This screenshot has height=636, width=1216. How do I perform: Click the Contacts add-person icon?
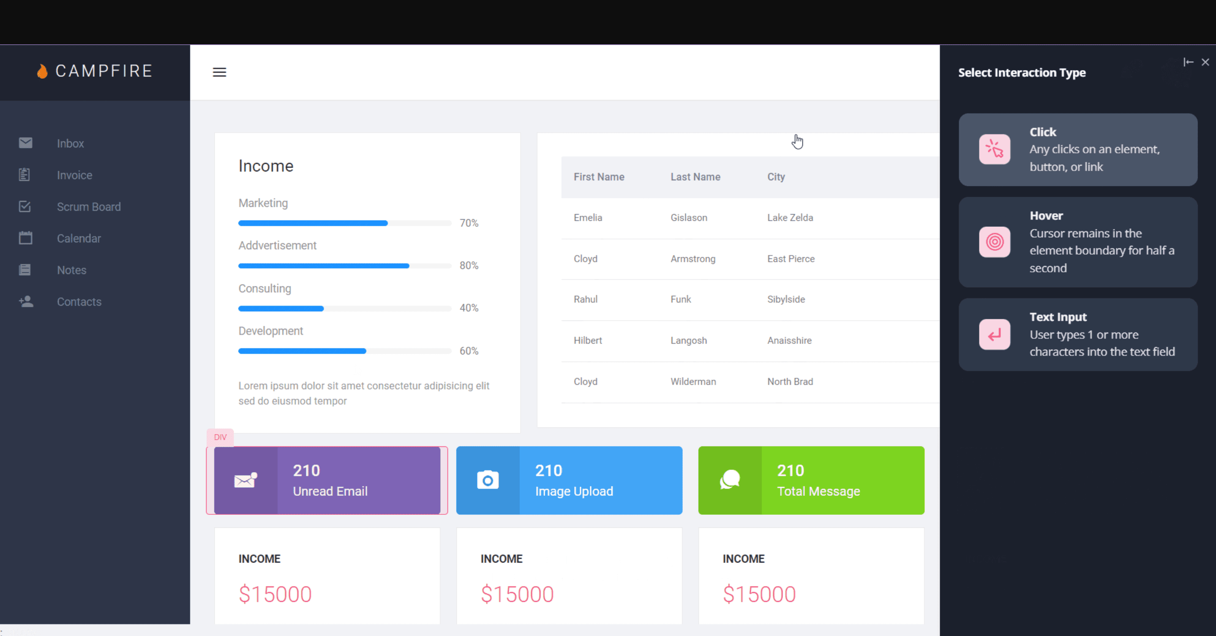click(x=26, y=302)
